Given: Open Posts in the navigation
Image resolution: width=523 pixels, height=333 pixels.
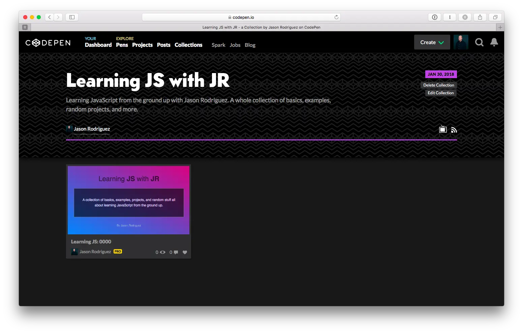Looking at the screenshot, I should coord(163,45).
